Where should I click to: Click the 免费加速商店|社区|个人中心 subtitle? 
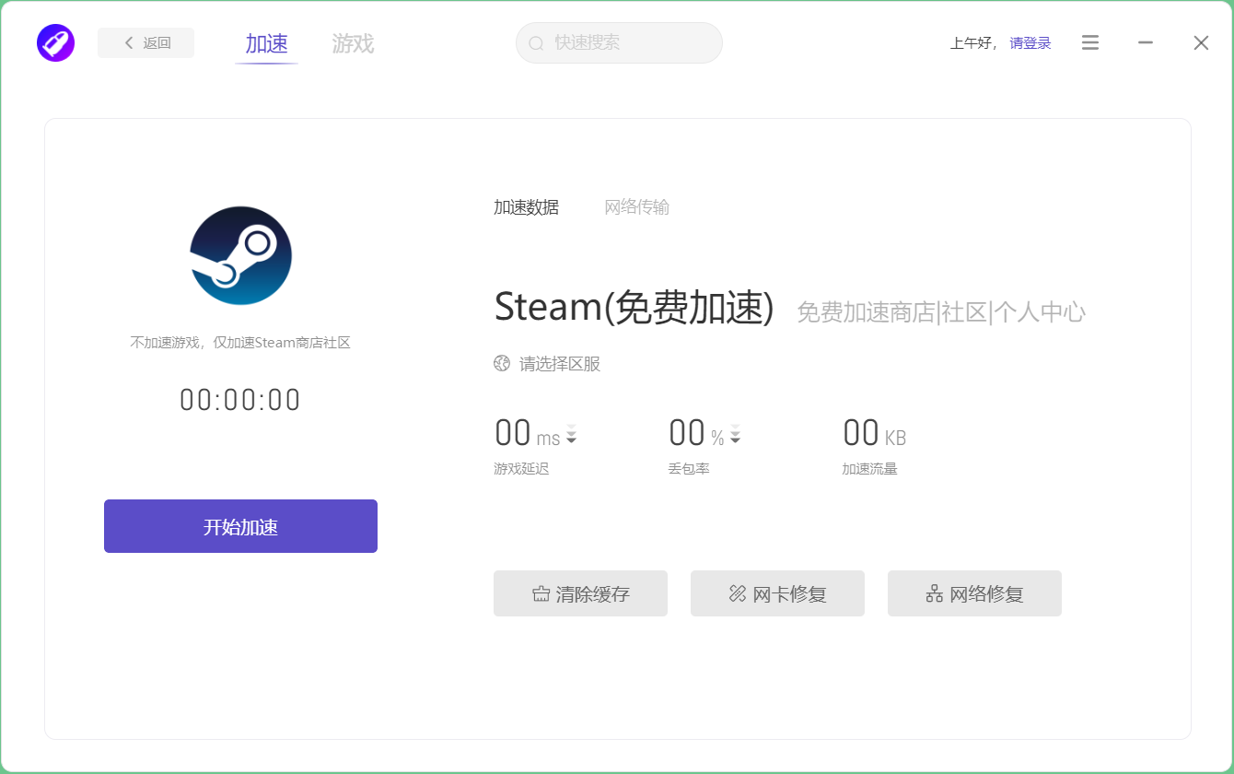click(940, 311)
